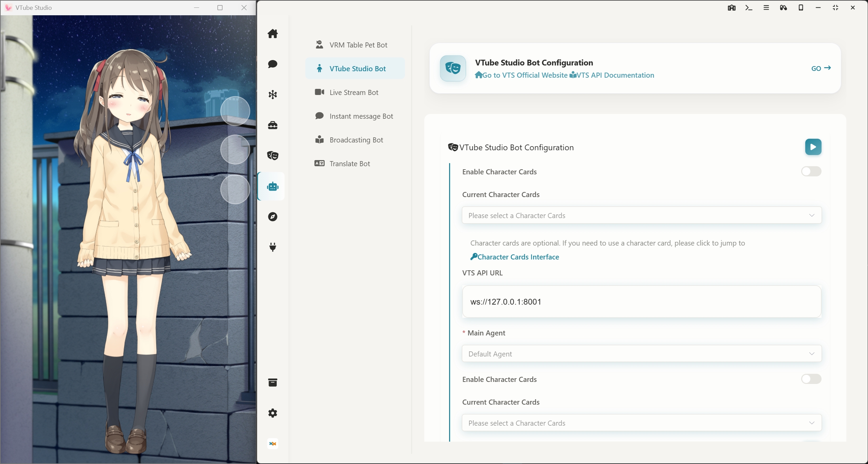The width and height of the screenshot is (868, 464).
Task: Start the bot with the play button
Action: click(813, 147)
